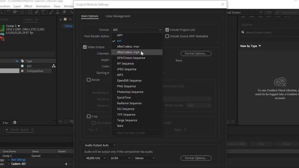Open flowchart icon beside AVI row
Screen dimensions: 299x168
coord(54,66)
